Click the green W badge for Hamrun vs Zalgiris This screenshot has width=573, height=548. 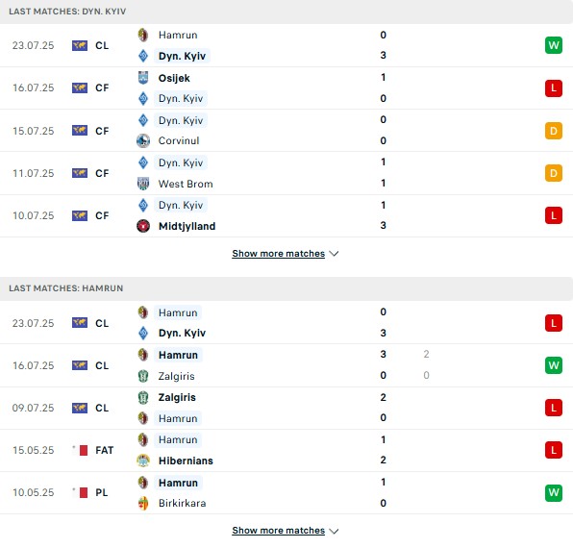554,365
